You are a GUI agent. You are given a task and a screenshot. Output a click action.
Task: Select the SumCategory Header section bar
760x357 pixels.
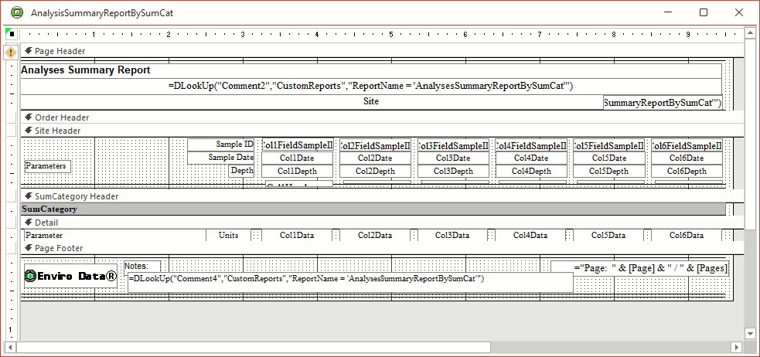382,197
